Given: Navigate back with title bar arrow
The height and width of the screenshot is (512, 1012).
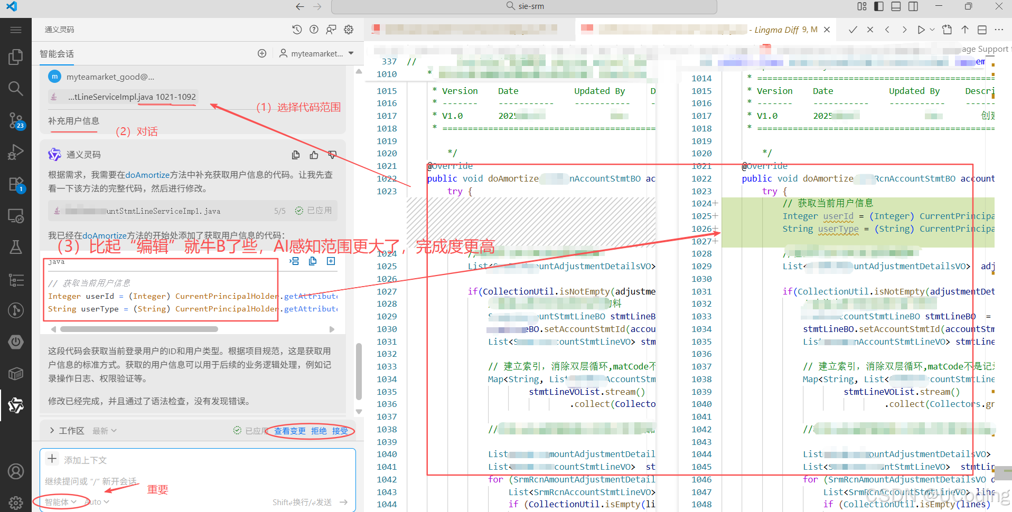Looking at the screenshot, I should [300, 6].
